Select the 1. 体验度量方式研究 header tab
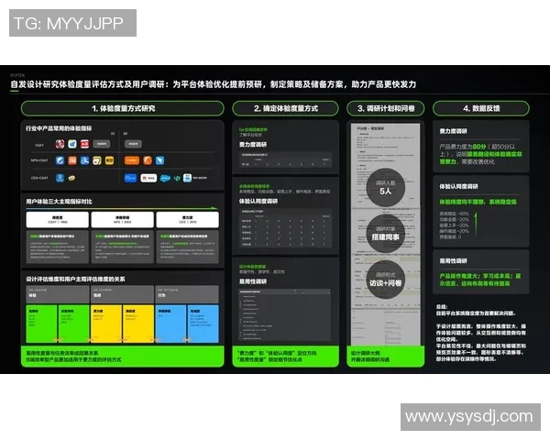The height and width of the screenshot is (440, 550). click(122, 108)
